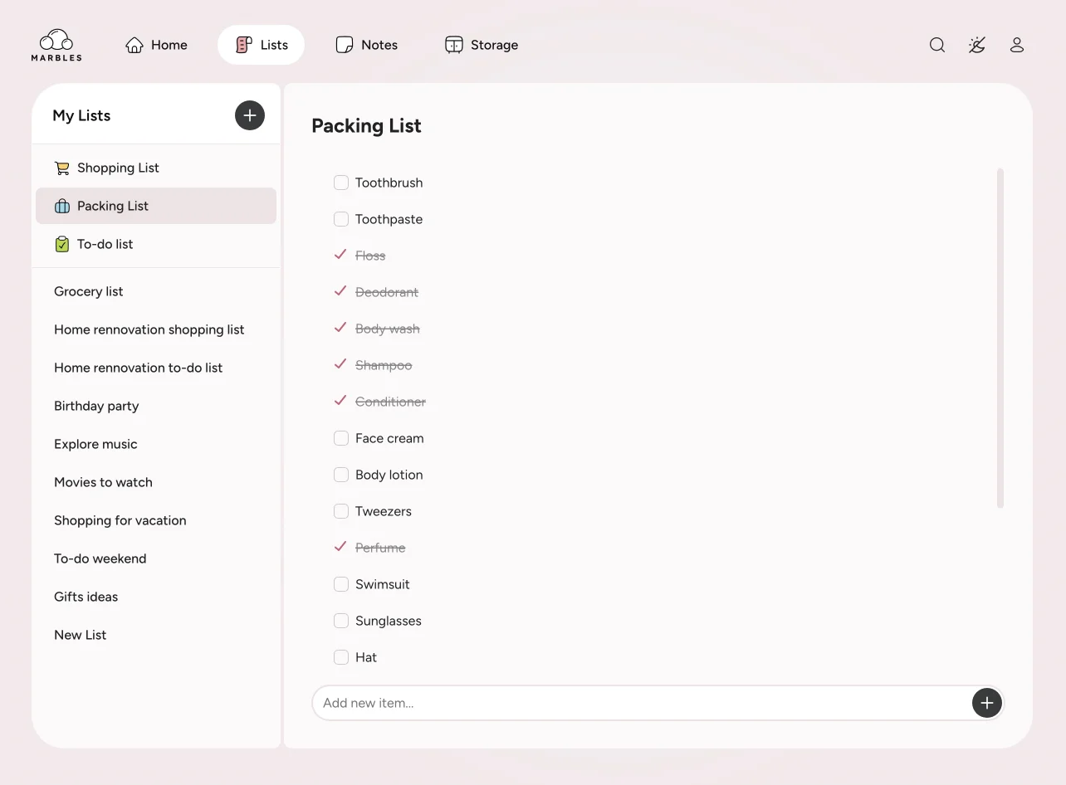The image size is (1066, 785).
Task: Toggle the light/dark theme icon
Action: [977, 45]
